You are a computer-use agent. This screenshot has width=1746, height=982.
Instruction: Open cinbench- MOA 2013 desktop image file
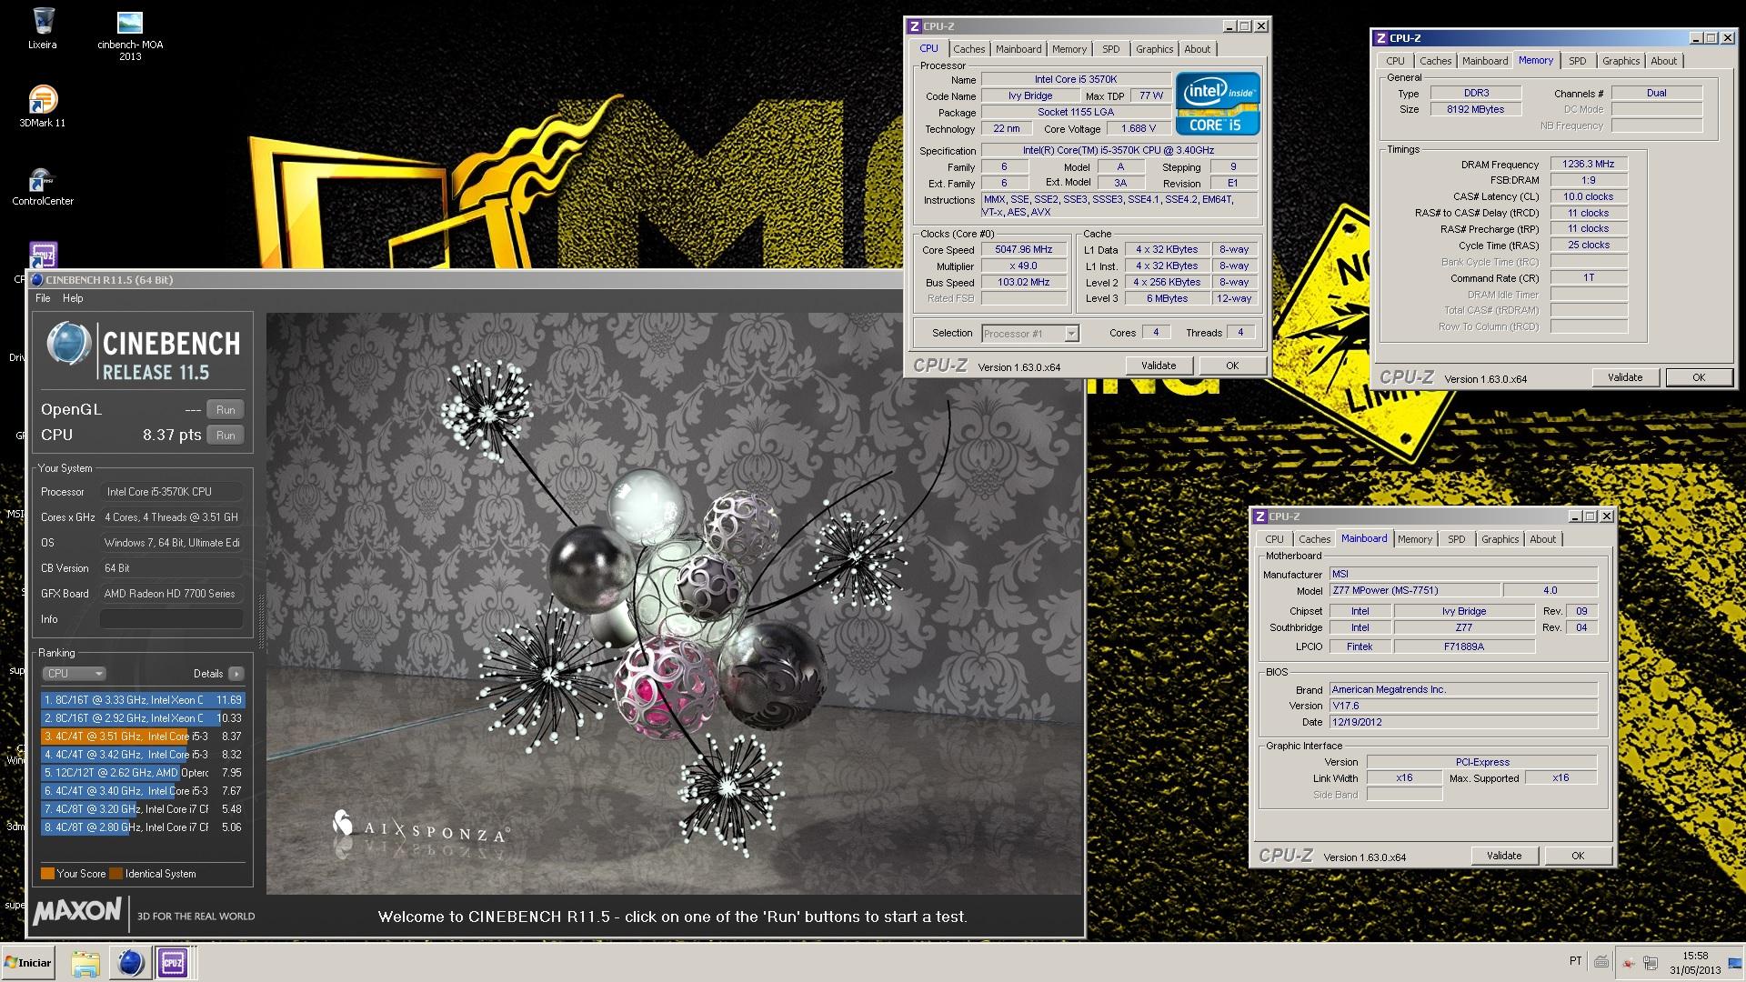click(x=130, y=35)
